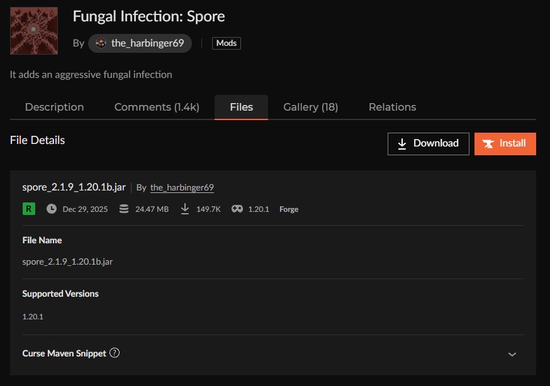
Task: Click the gamepad icon beside 1.20.1
Action: click(x=237, y=209)
